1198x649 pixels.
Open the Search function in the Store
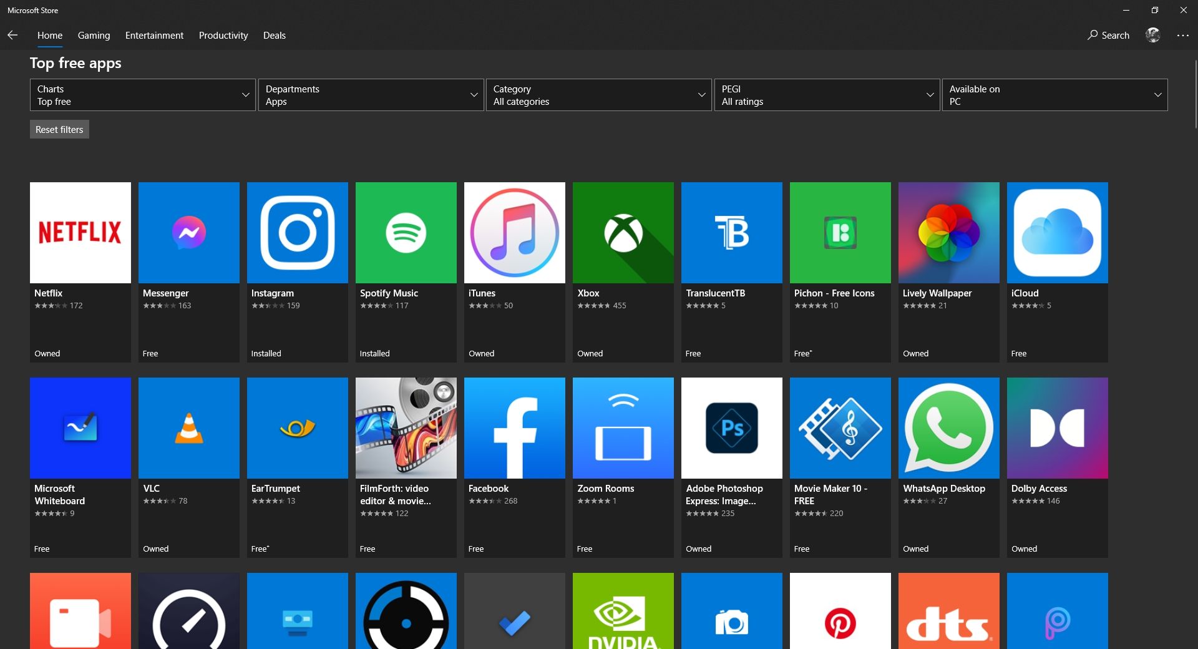click(x=1108, y=36)
